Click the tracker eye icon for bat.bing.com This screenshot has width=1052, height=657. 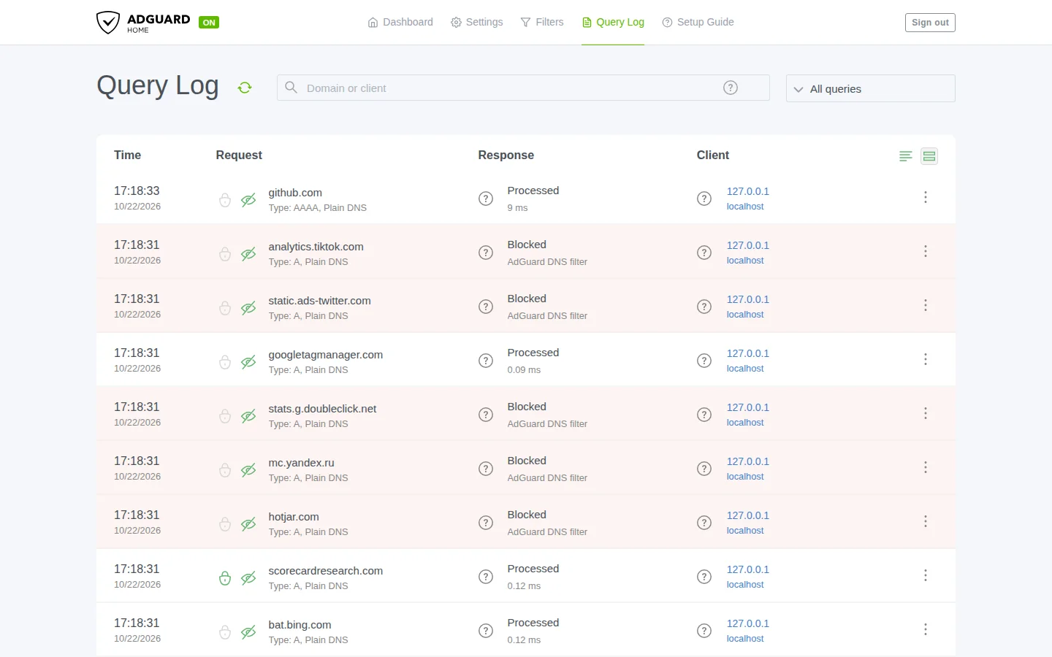tap(248, 632)
